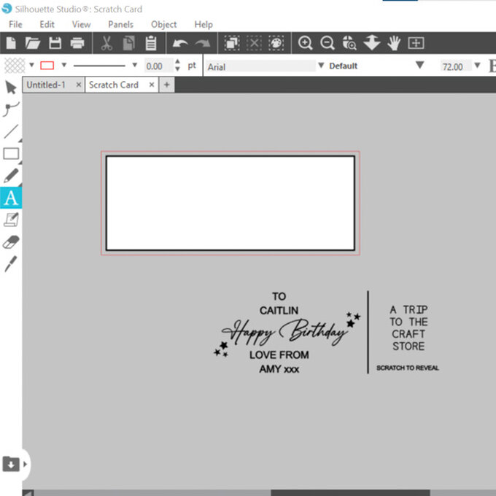496x496 pixels.
Task: Activate the Pan hand tool
Action: tap(394, 43)
